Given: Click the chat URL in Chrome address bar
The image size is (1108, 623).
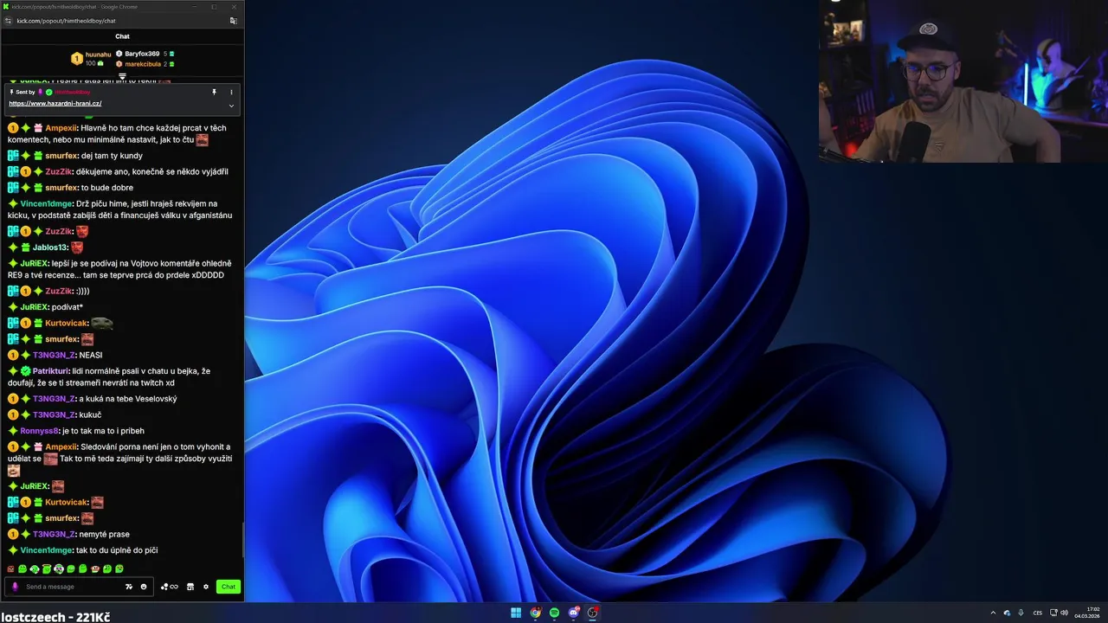Looking at the screenshot, I should point(66,21).
